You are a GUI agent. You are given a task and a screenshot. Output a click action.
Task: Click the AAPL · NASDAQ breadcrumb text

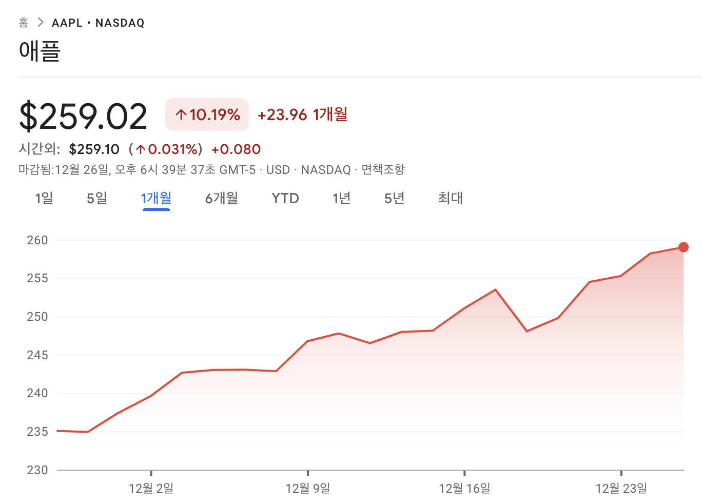coord(98,23)
